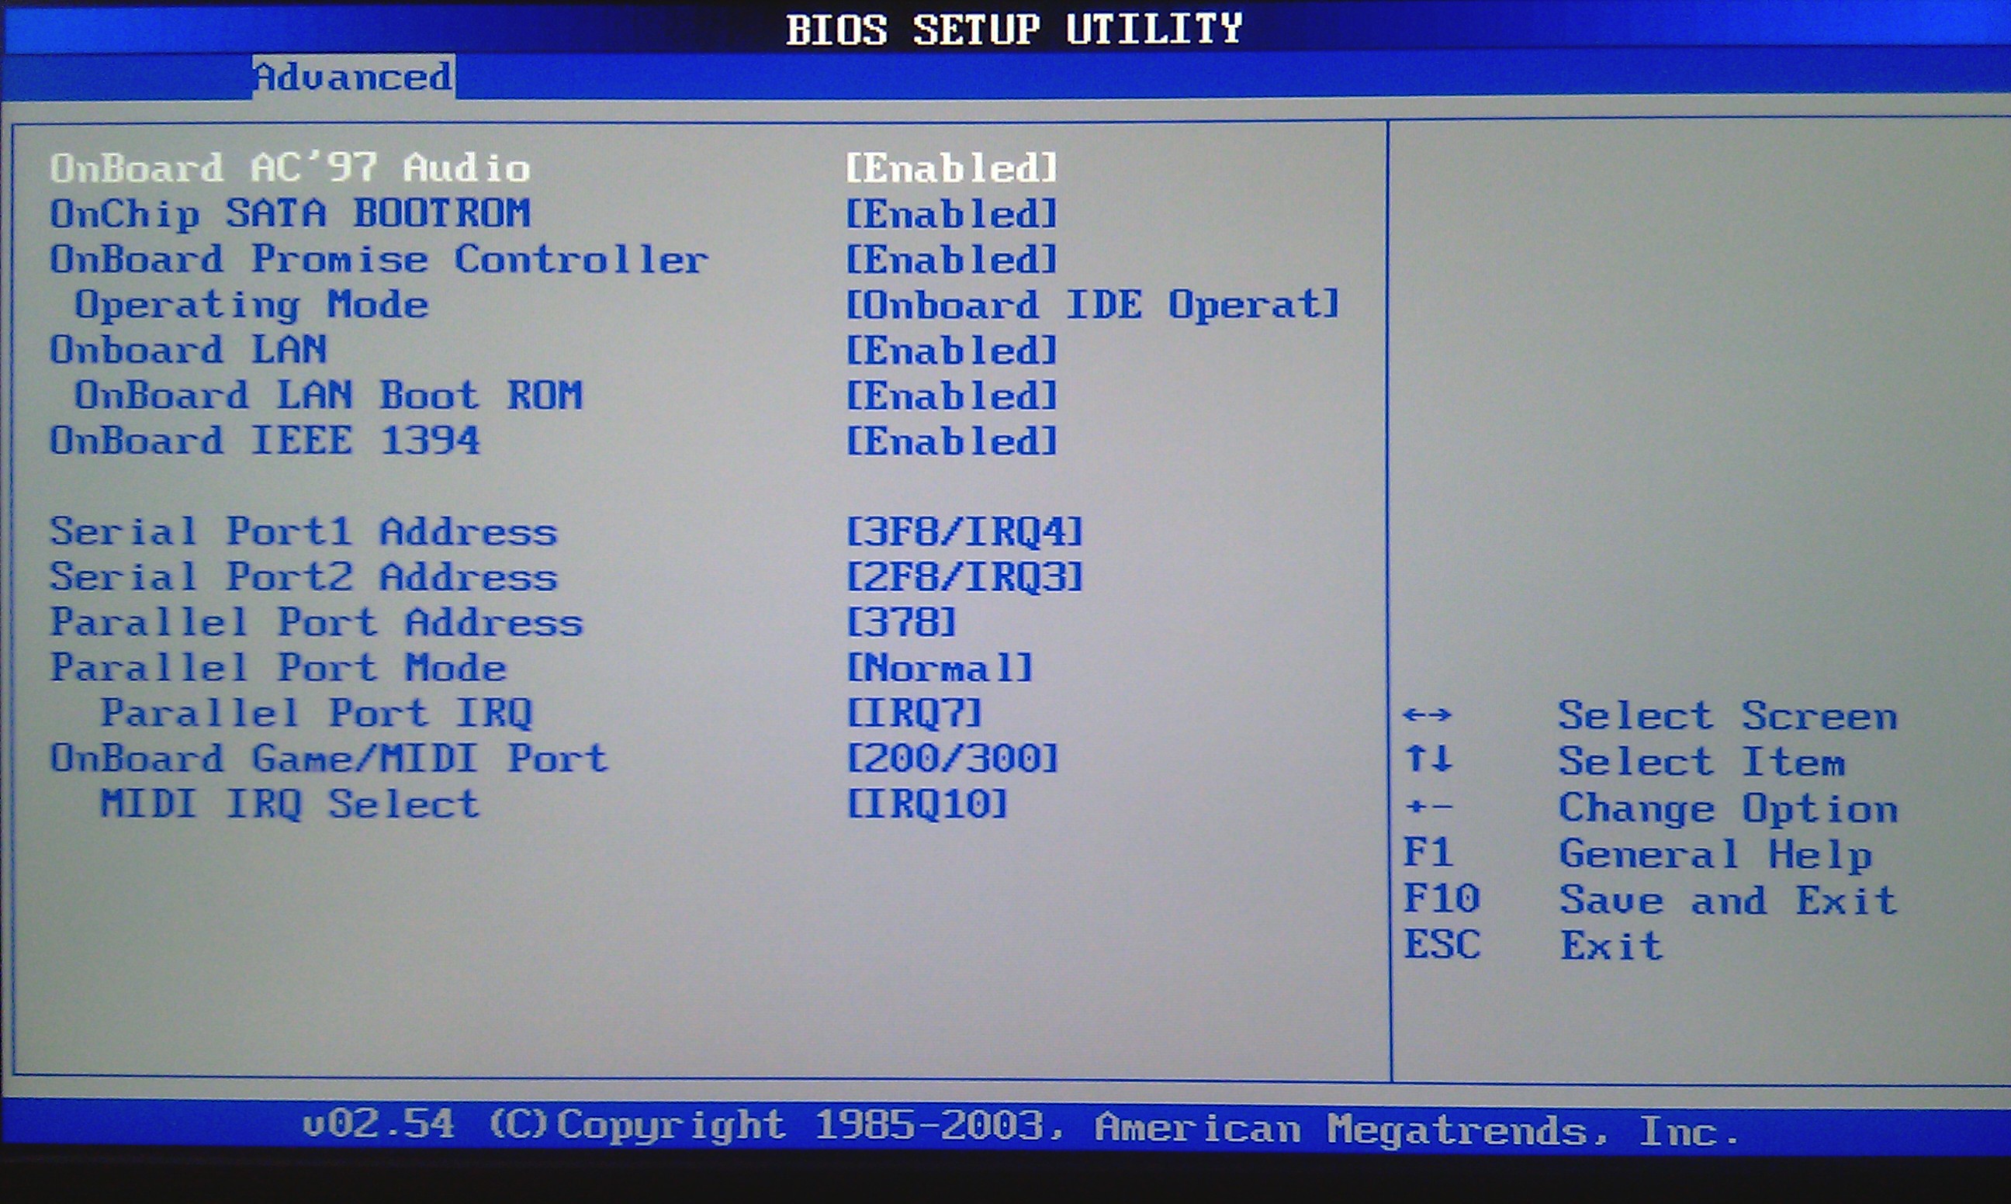The image size is (2011, 1204).
Task: Click the Exit help text
Action: tap(1611, 946)
